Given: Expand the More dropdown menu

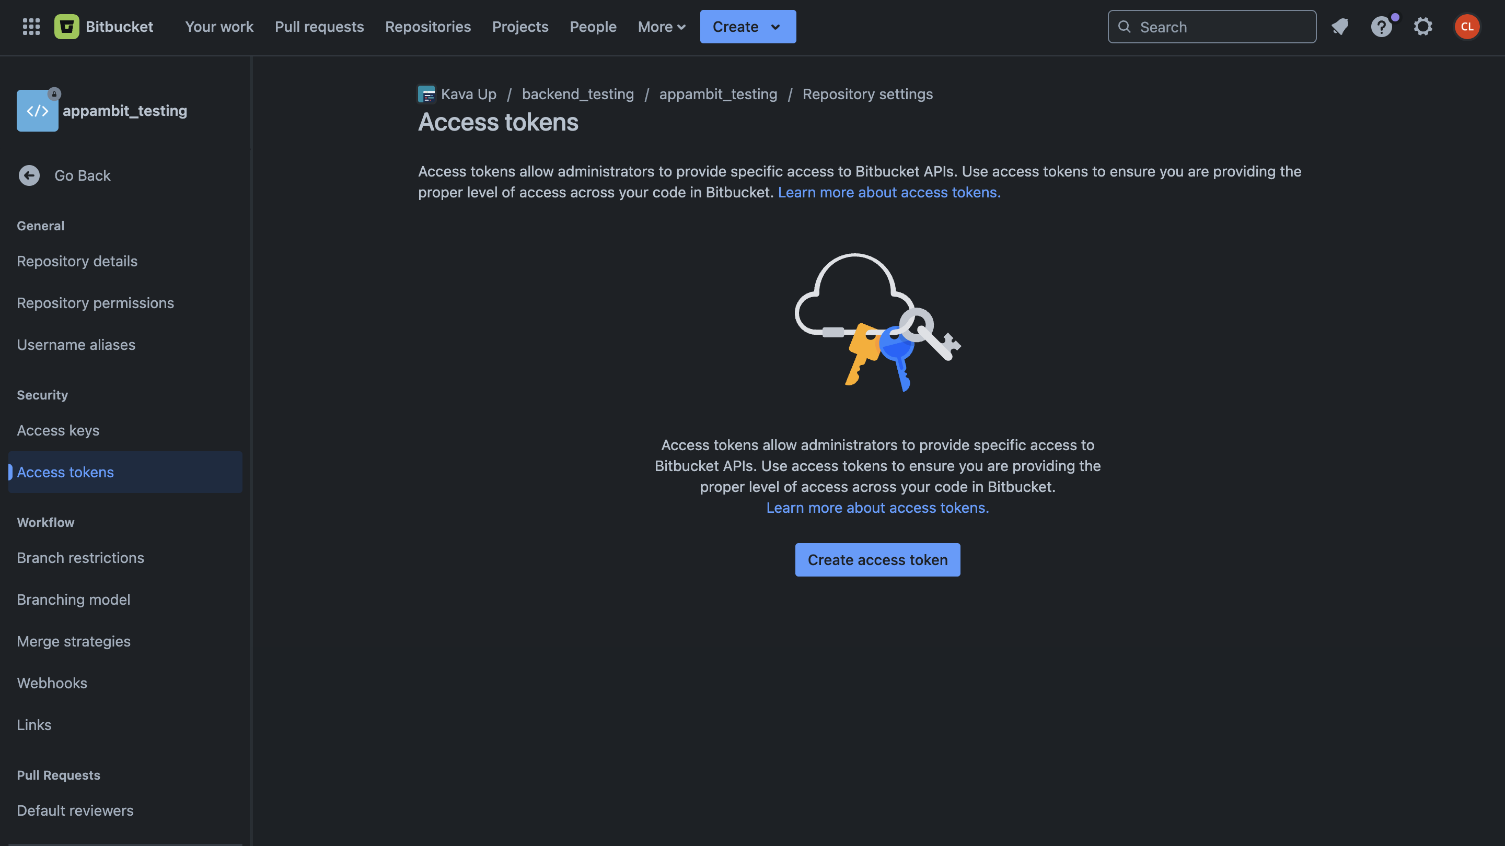Looking at the screenshot, I should click(x=661, y=26).
